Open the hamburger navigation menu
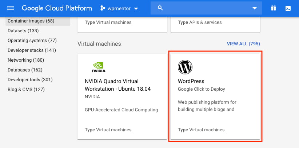The height and width of the screenshot is (148, 299). click(11, 8)
